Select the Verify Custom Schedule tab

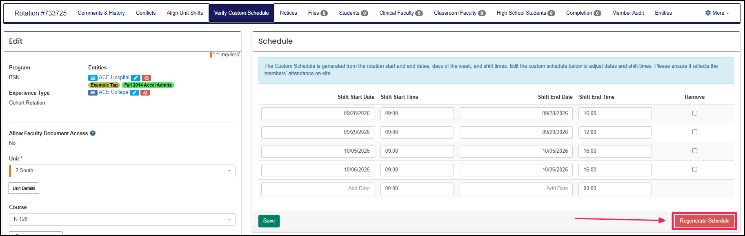(x=241, y=13)
